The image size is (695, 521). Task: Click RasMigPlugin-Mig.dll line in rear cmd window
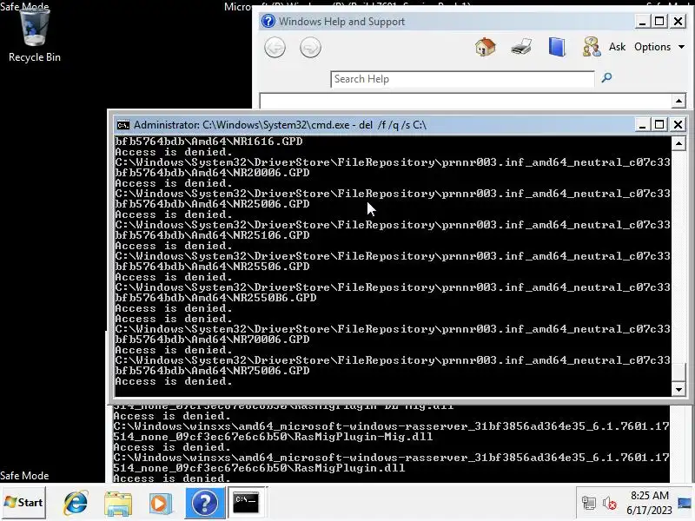(273, 437)
